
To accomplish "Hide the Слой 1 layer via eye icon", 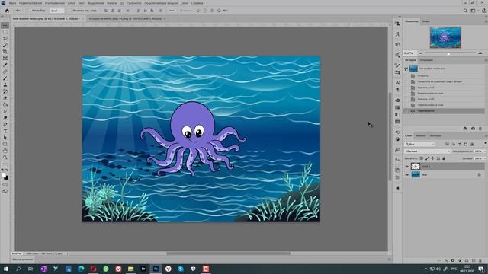I will [x=406, y=167].
